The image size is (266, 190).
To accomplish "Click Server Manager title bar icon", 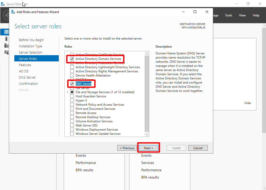I will [x=3, y=4].
